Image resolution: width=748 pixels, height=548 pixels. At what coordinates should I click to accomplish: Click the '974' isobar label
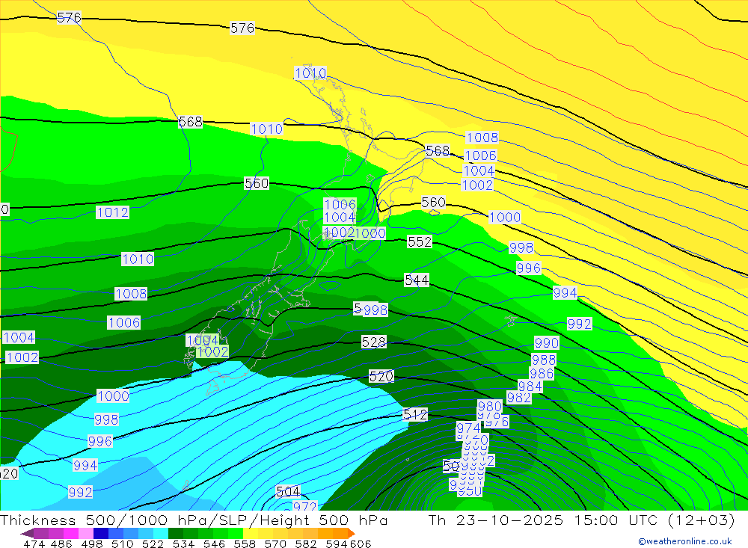[468, 428]
